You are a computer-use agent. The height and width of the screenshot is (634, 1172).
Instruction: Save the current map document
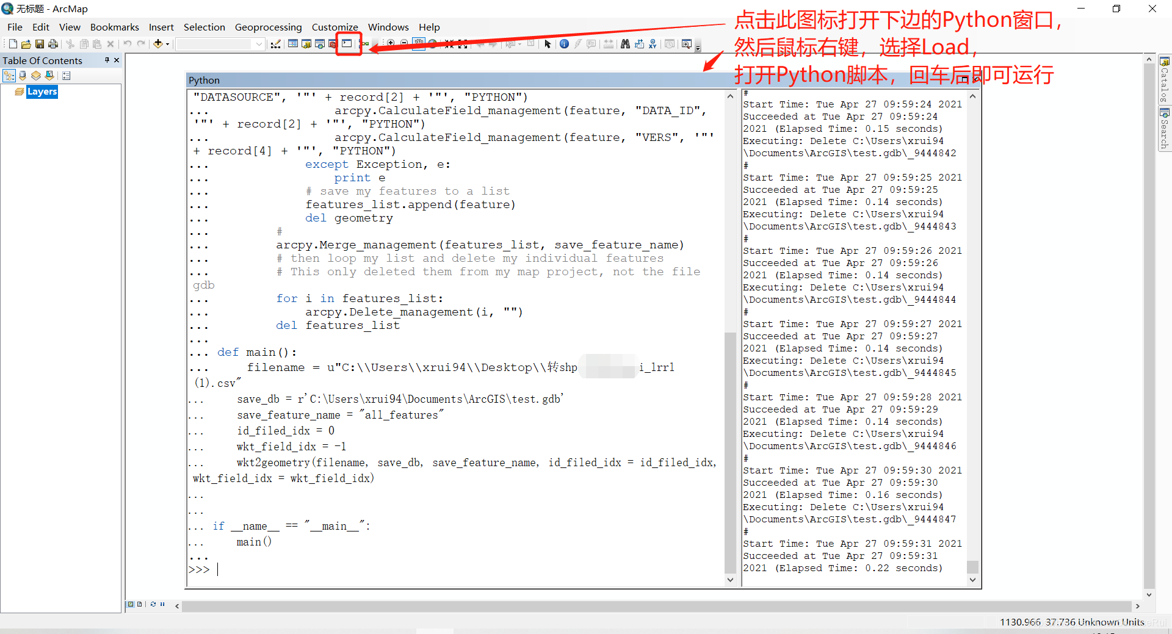tap(40, 44)
